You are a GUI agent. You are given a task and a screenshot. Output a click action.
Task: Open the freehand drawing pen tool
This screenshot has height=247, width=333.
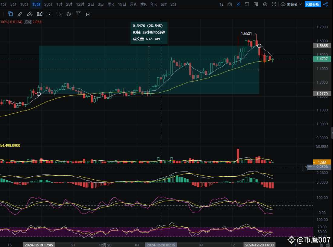[30, 14]
